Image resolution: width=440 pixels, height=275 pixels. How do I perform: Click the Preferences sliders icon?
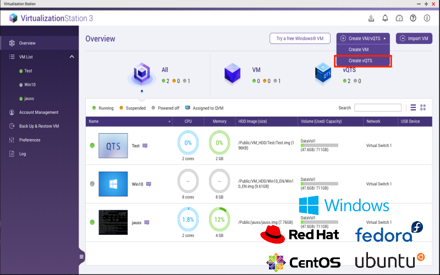click(12, 140)
